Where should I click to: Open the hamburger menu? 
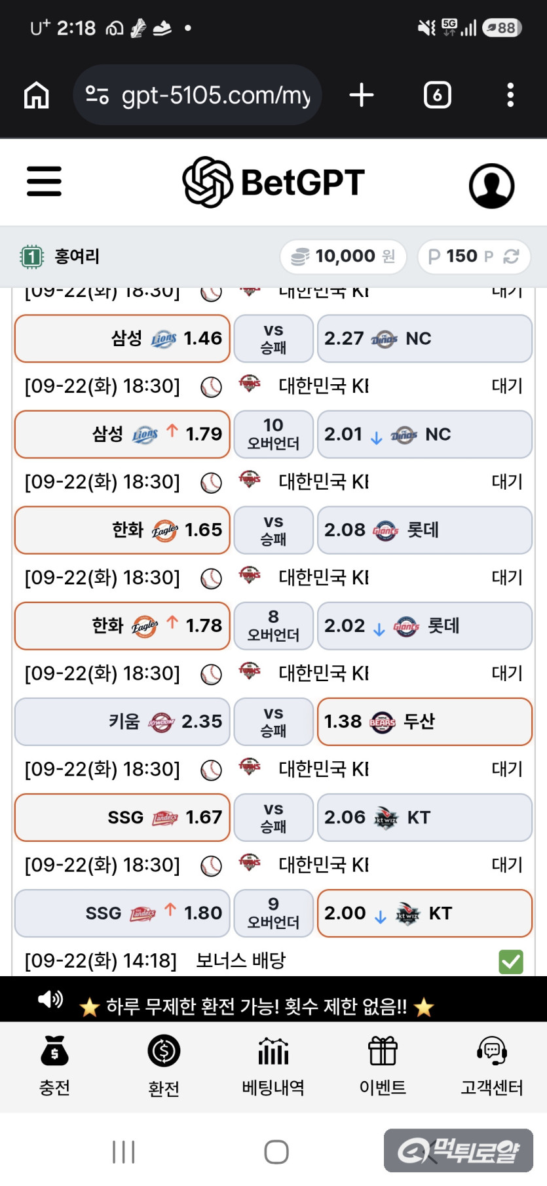tap(44, 182)
